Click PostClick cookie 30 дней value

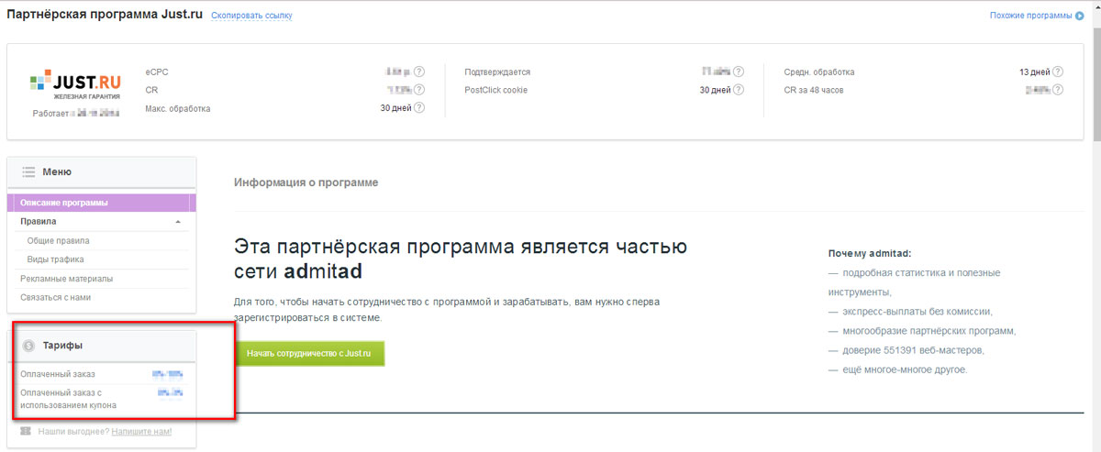coord(715,90)
